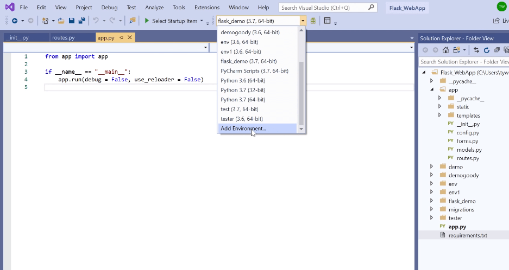This screenshot has height=270, width=509.
Task: Click Sync with Active Document icon
Action: point(476,50)
